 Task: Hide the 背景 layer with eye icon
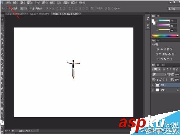tap(153, 90)
